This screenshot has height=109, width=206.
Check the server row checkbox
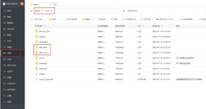31,58
